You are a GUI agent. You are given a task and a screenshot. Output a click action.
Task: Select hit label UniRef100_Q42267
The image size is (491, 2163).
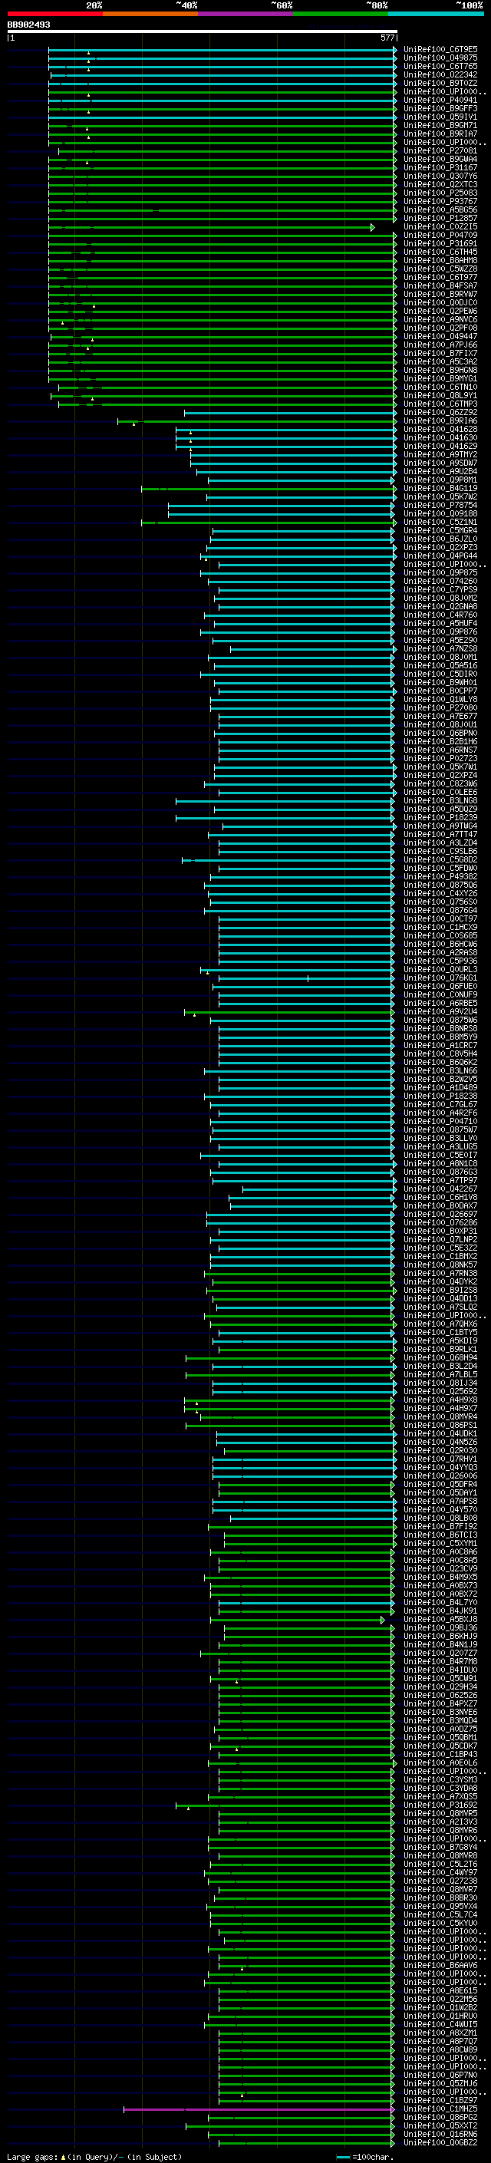tap(440, 1189)
